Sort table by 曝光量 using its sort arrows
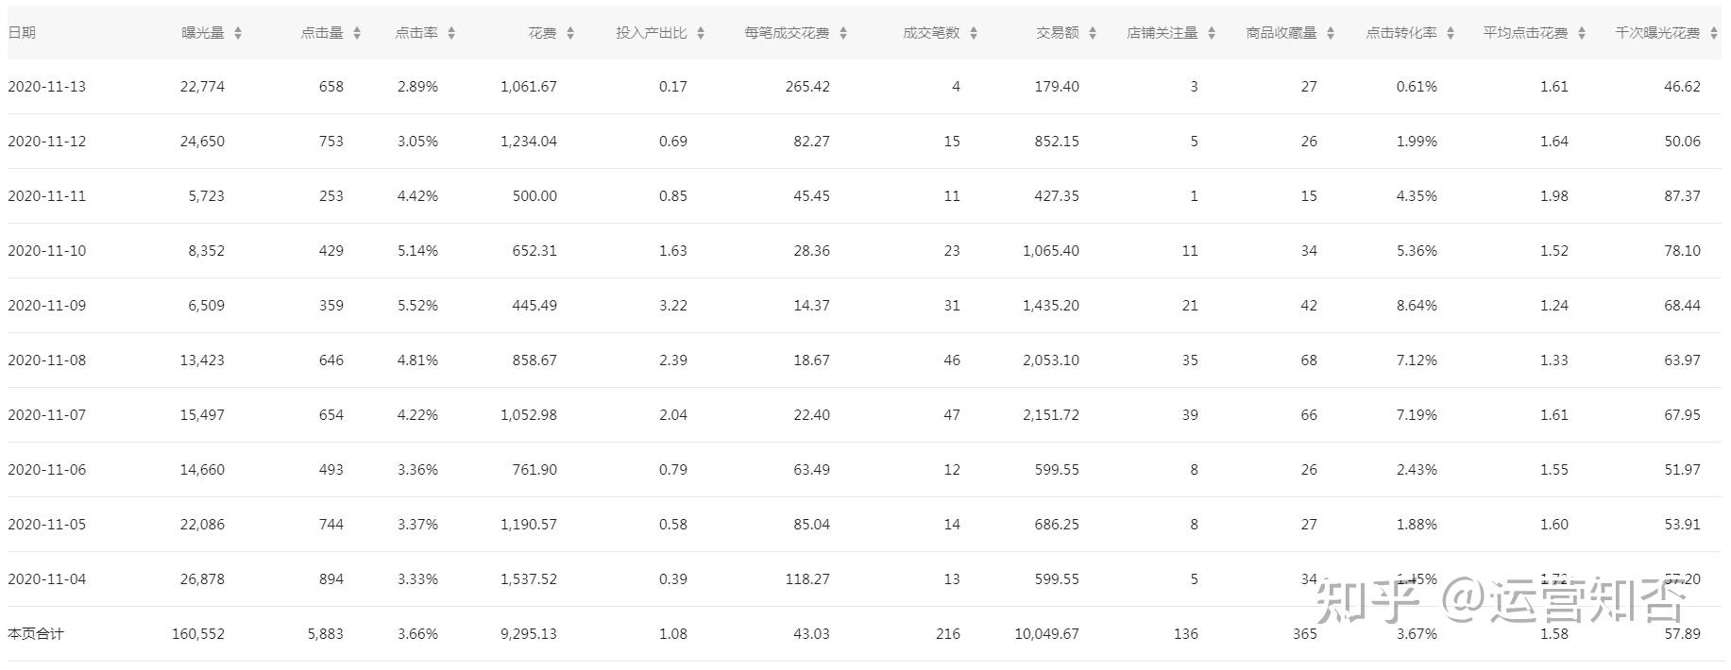Image resolution: width=1731 pixels, height=670 pixels. pyautogui.click(x=238, y=33)
